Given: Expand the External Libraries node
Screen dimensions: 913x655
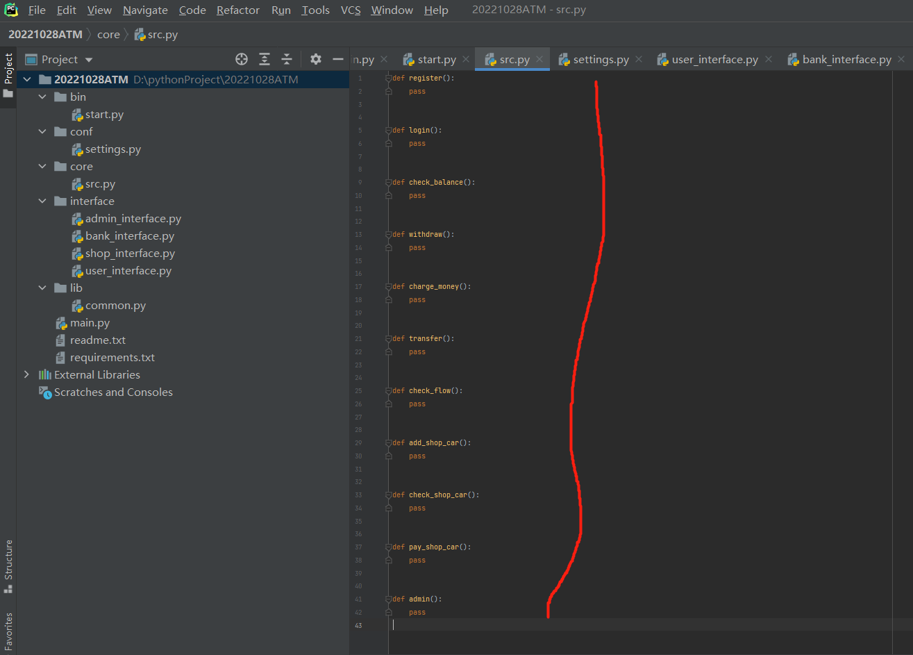Looking at the screenshot, I should pyautogui.click(x=26, y=375).
